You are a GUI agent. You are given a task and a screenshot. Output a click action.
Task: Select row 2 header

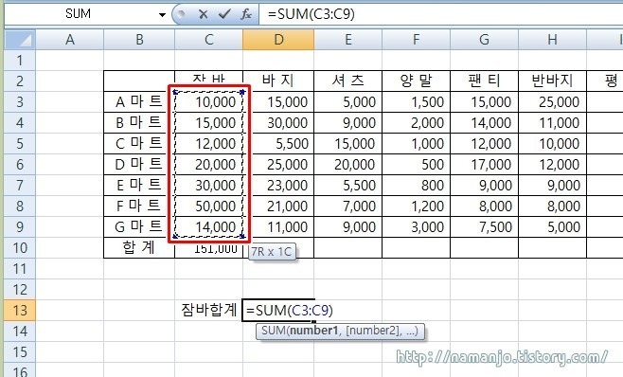[20, 81]
